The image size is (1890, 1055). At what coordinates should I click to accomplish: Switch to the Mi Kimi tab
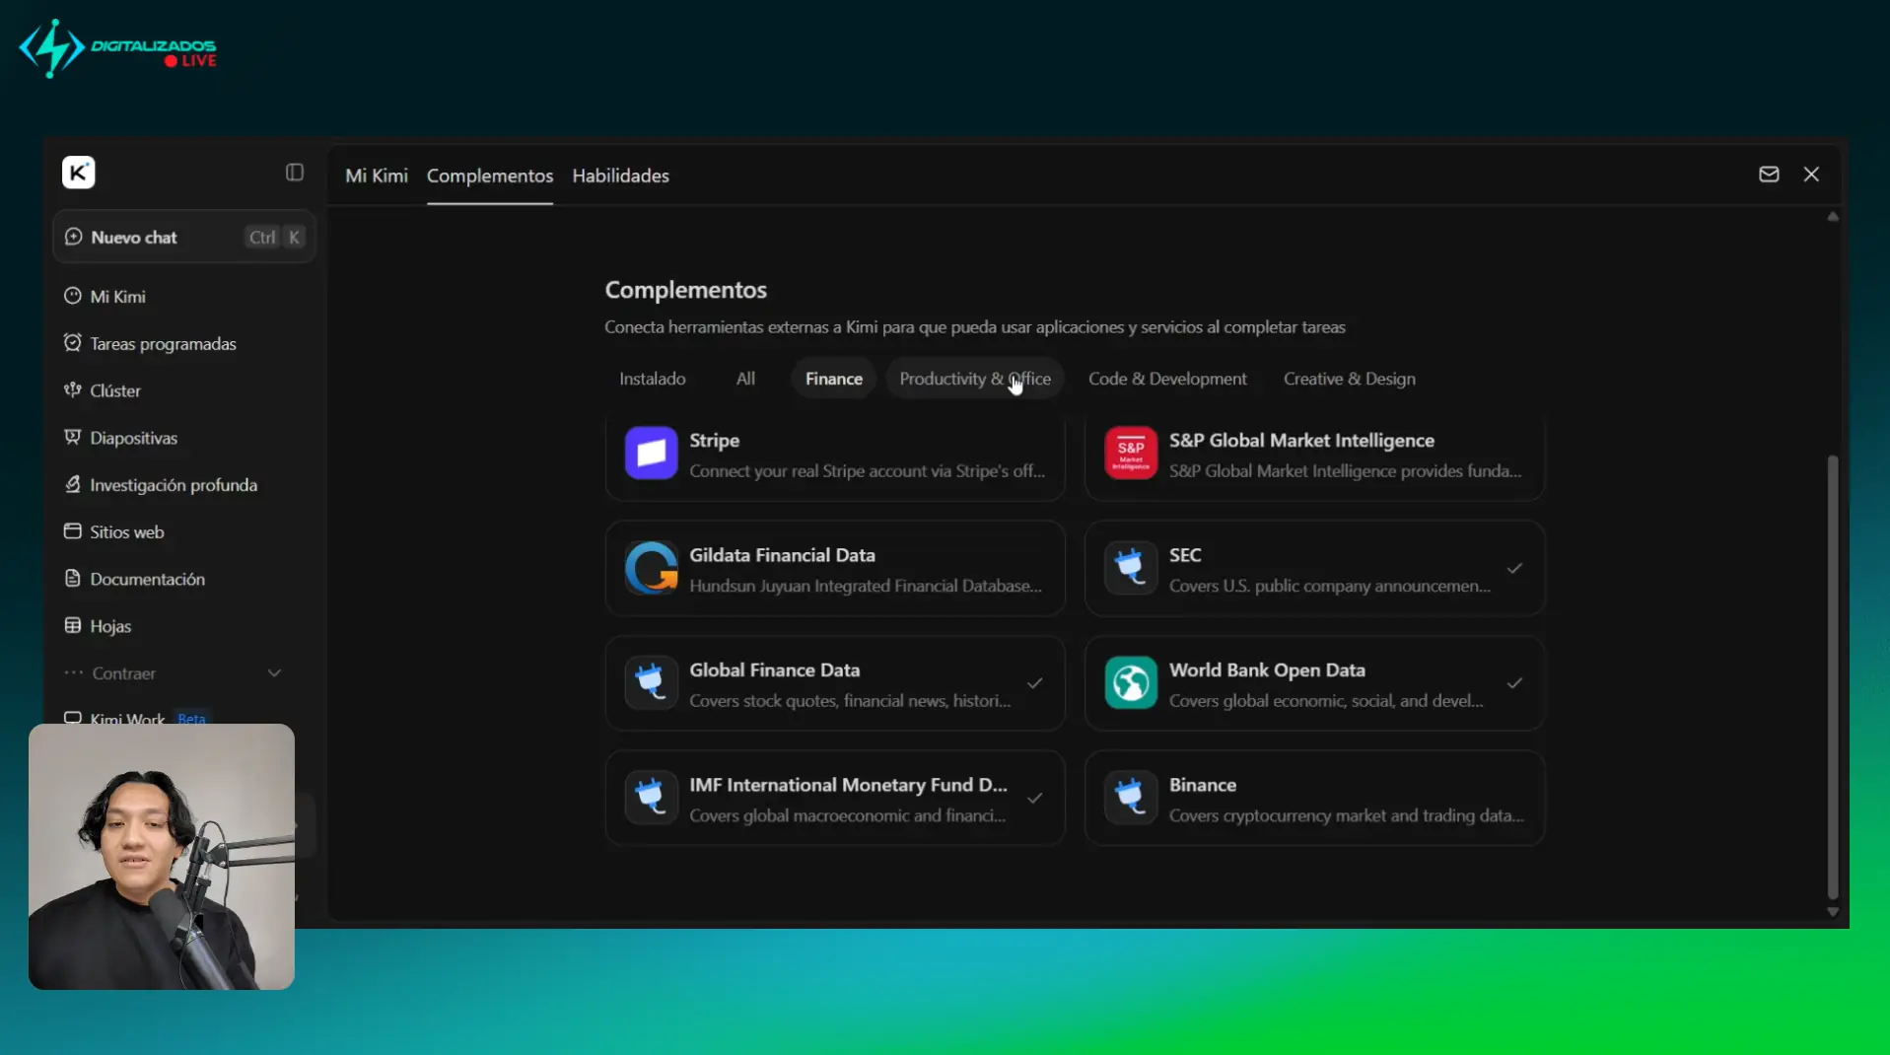pos(377,176)
